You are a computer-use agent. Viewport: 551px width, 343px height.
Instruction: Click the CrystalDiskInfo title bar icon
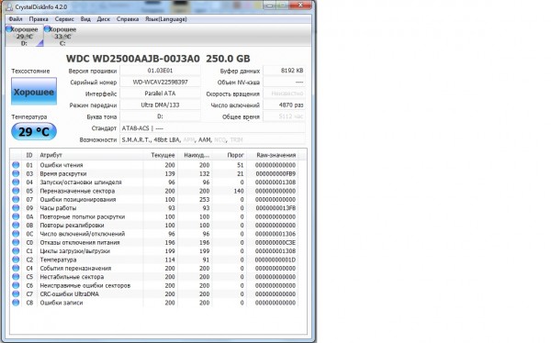[9, 6]
